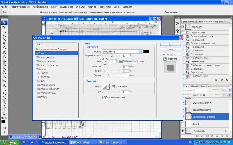Select the Eyedropper tool
233x145 pixels.
4,105
